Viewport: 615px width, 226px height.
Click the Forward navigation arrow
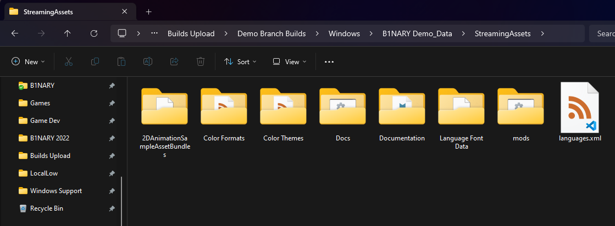click(x=41, y=33)
